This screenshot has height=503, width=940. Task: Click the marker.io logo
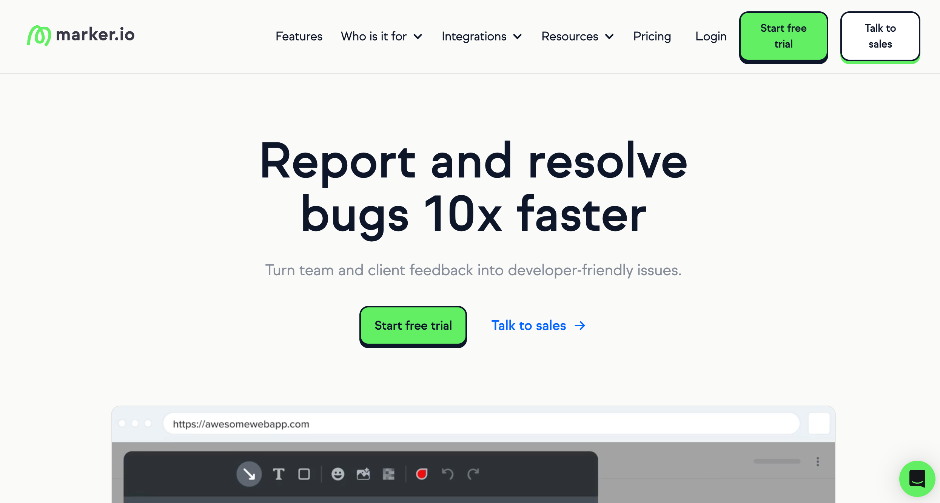81,35
